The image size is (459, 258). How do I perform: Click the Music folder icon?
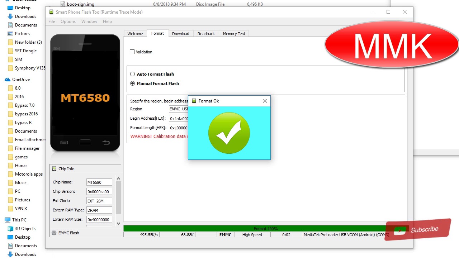[x=10, y=183]
